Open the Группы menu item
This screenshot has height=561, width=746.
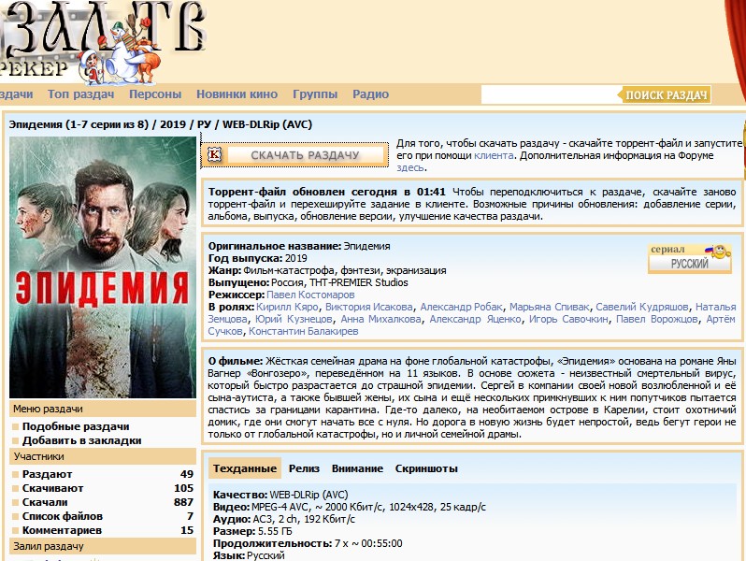pyautogui.click(x=315, y=94)
